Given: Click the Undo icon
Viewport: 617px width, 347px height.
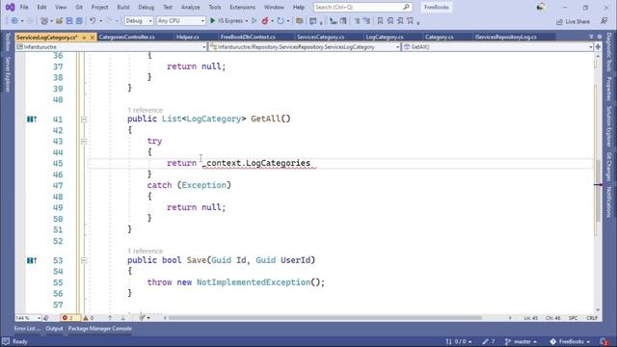Looking at the screenshot, I should [93, 21].
